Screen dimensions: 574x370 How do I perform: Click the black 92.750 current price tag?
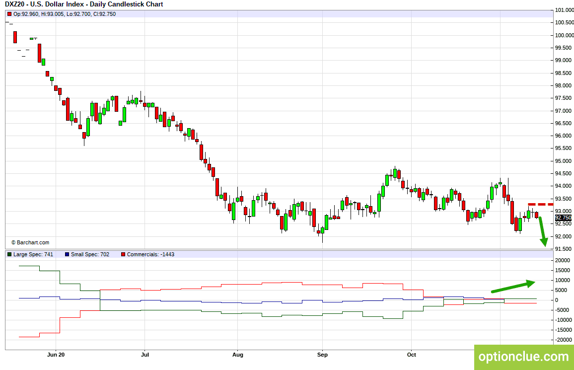pyautogui.click(x=563, y=218)
